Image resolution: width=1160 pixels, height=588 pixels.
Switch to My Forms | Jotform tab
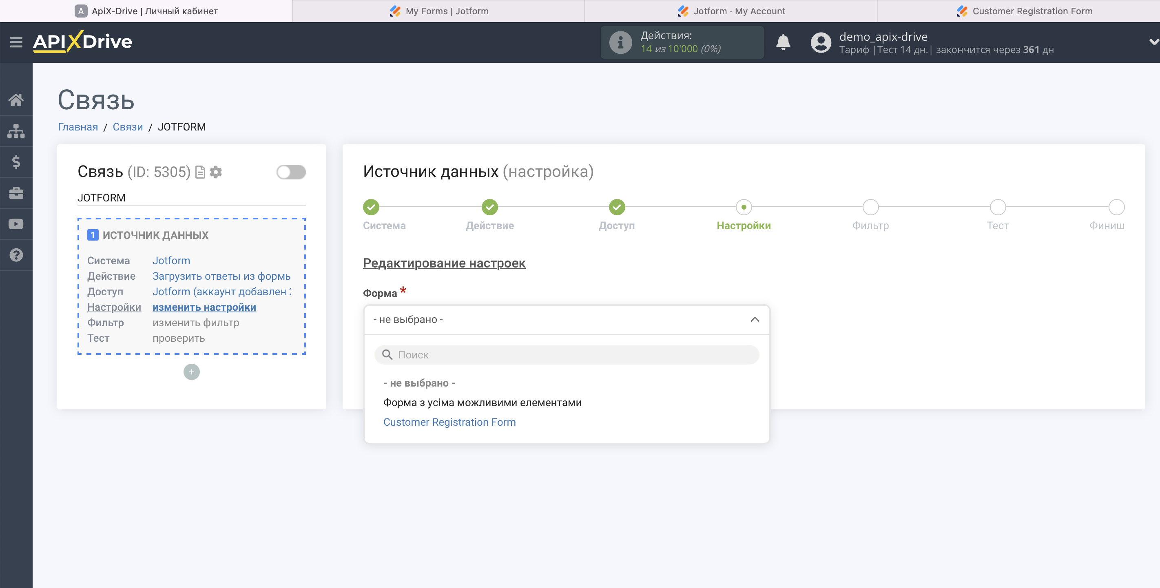(438, 11)
